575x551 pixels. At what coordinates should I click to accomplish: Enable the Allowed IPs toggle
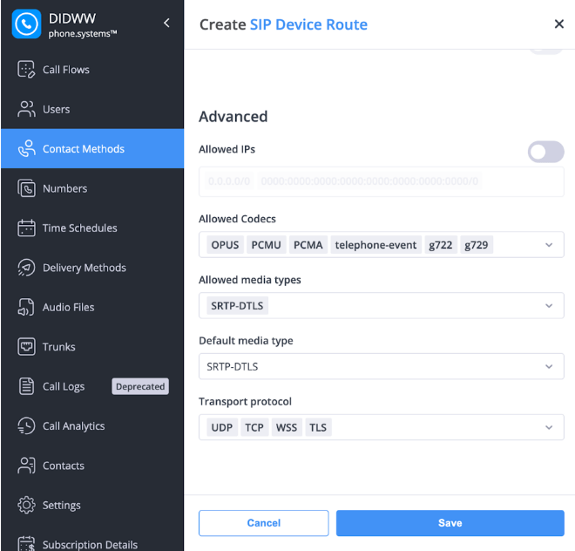click(545, 153)
